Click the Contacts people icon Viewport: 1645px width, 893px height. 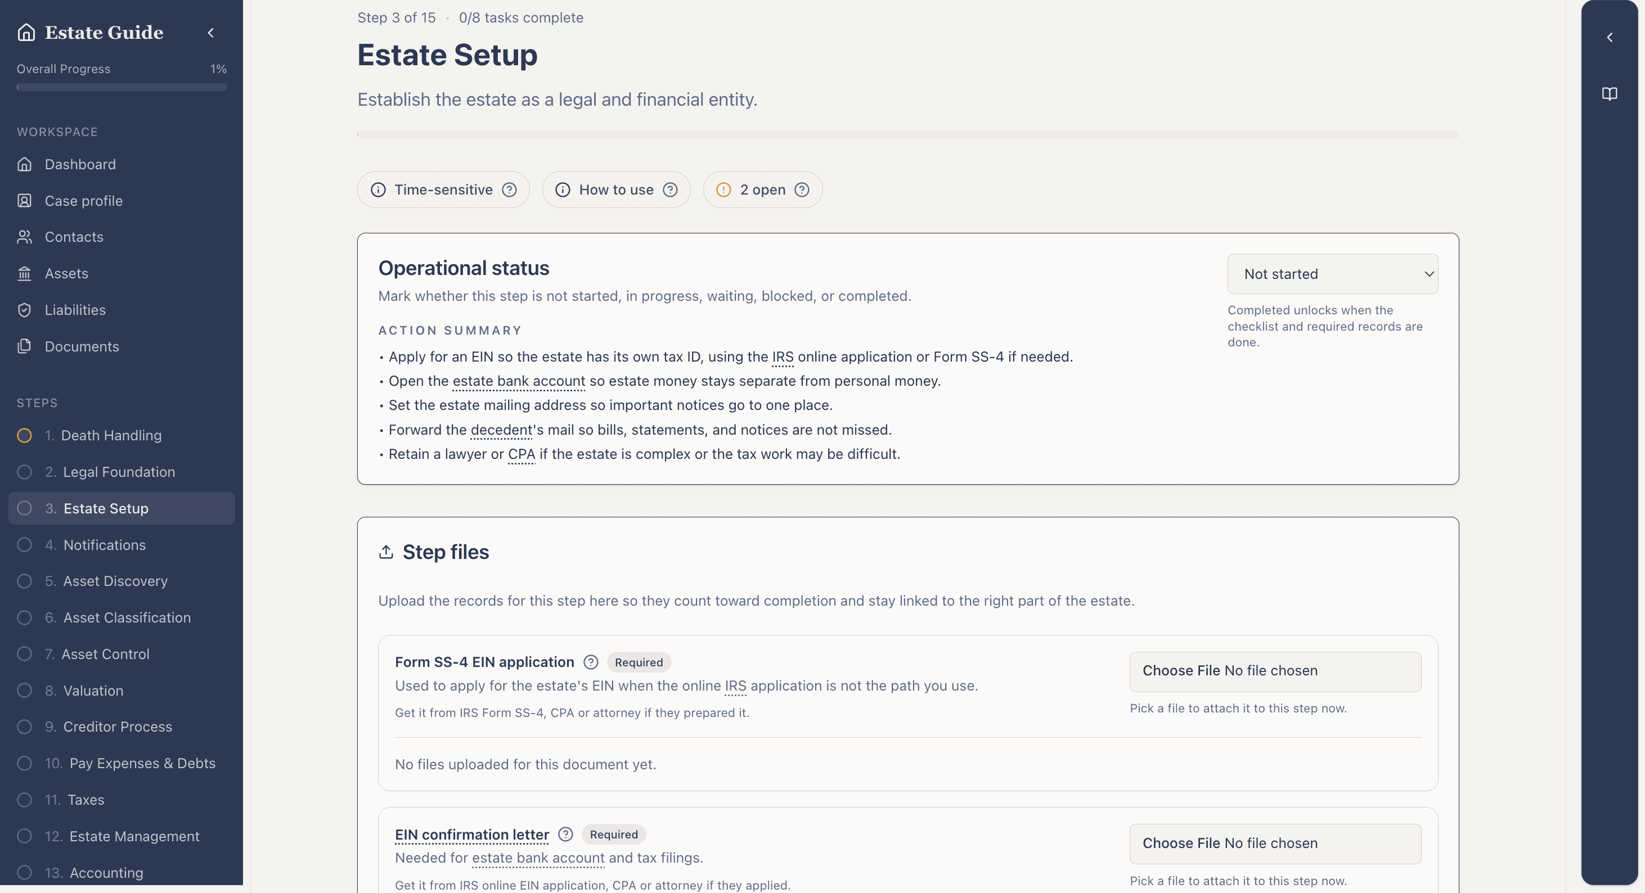coord(24,237)
